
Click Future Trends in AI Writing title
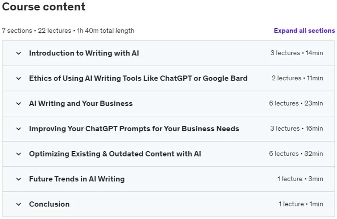coord(77,179)
